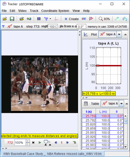130x157 pixels.
Task: Click the tape A track button in toolbar
Action: 15,26
